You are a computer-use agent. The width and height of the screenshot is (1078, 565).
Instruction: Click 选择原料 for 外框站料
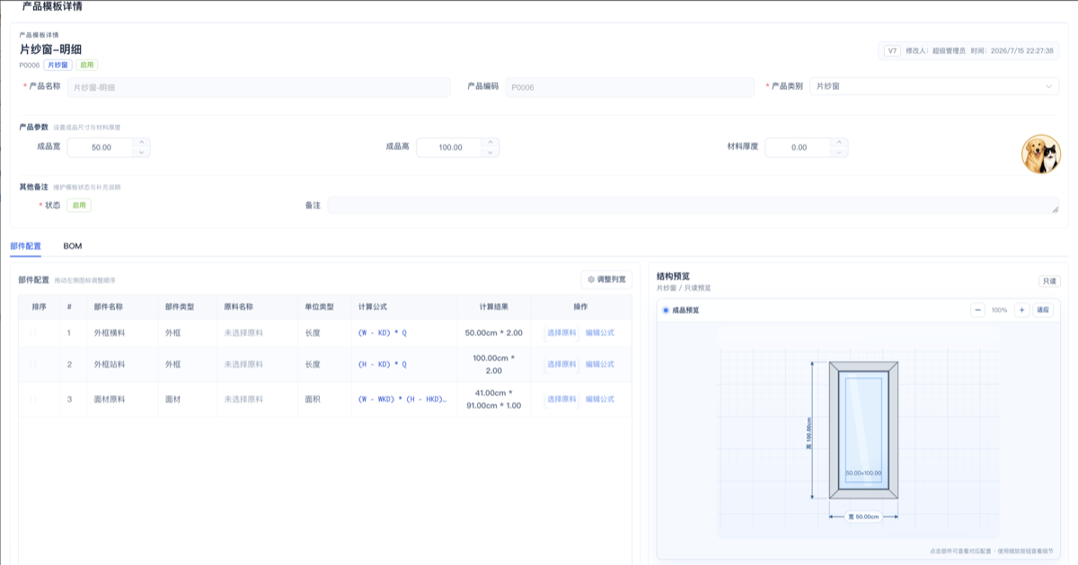(x=562, y=365)
